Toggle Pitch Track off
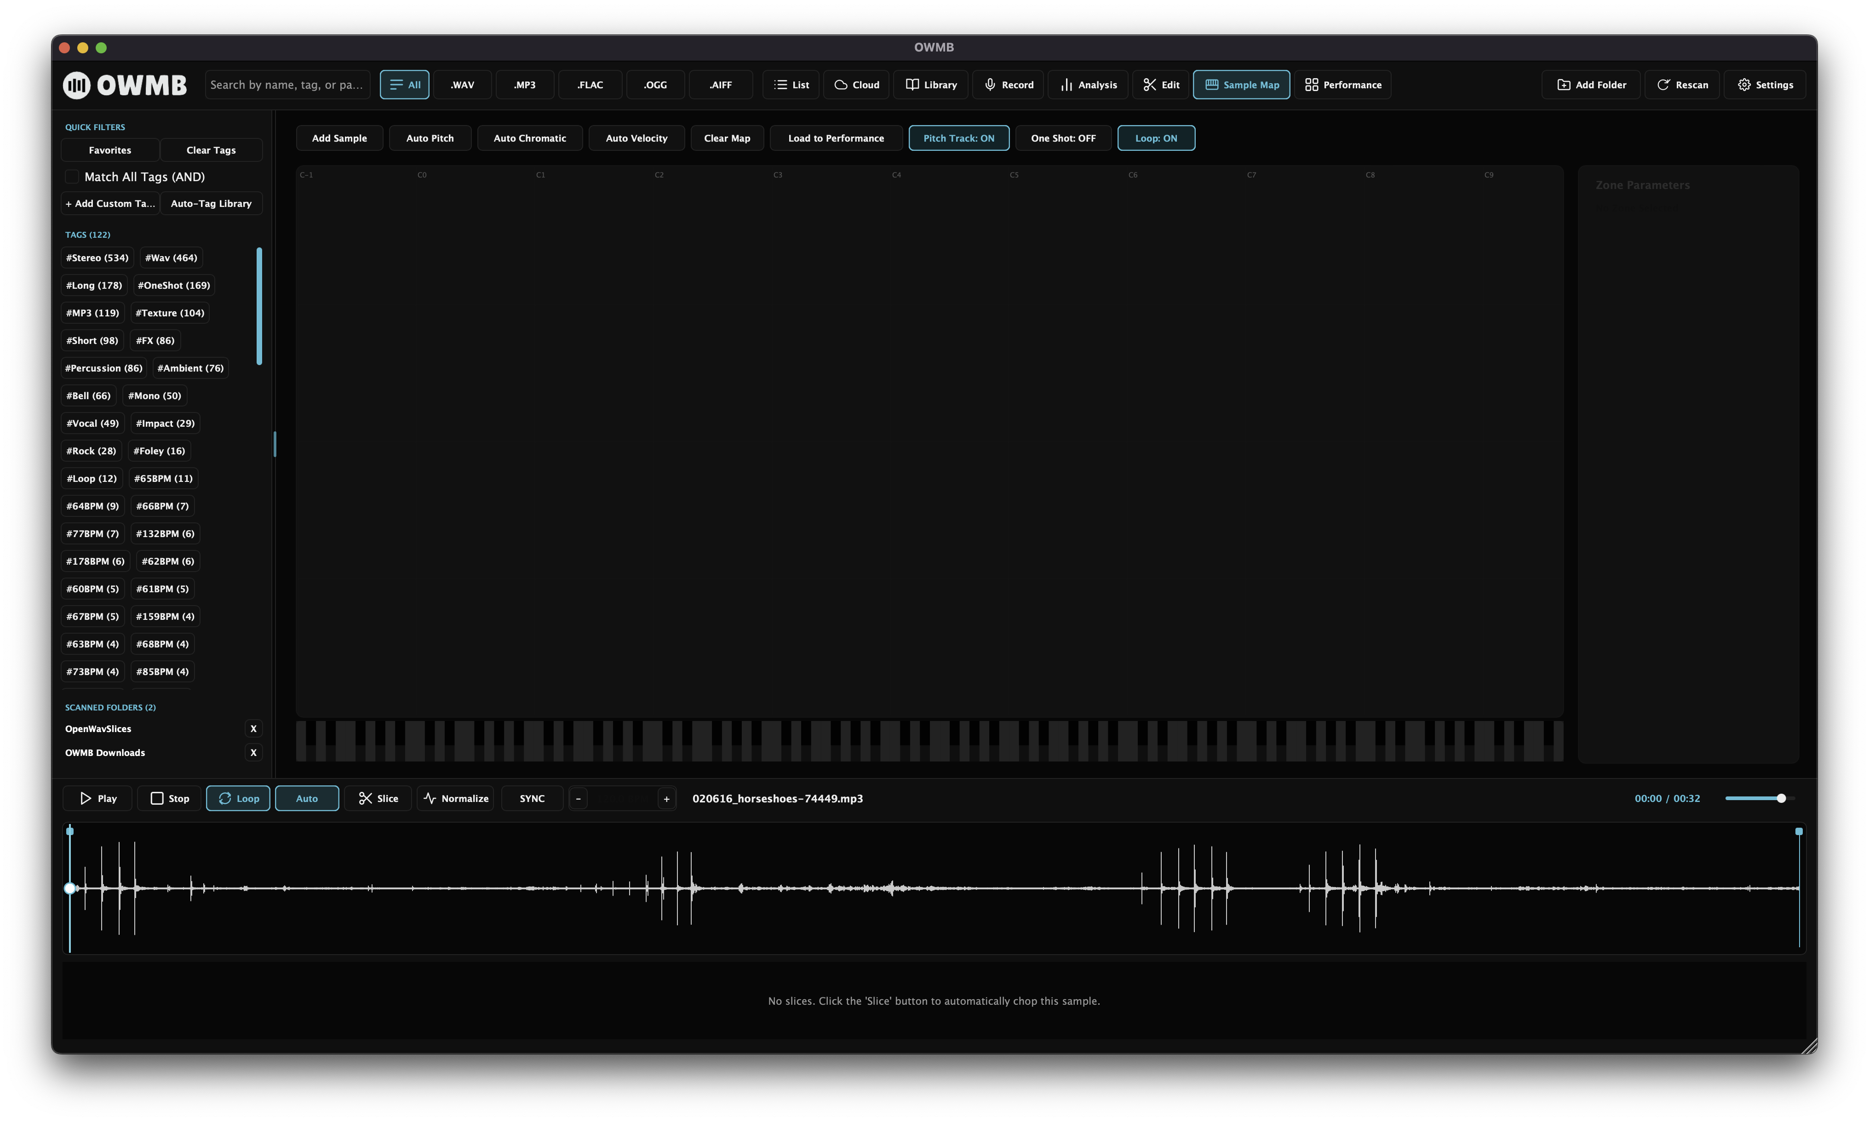1869x1122 pixels. [959, 138]
